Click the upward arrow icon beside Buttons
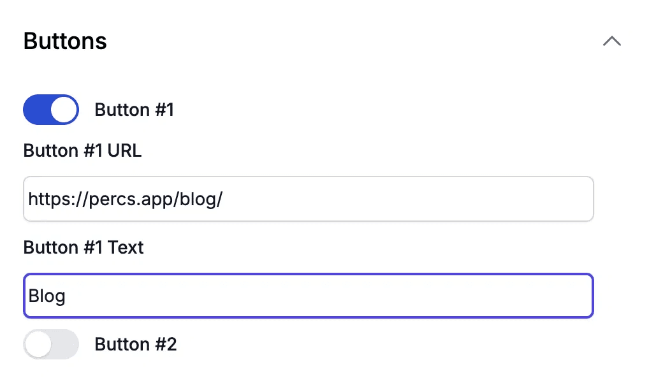The image size is (649, 390). [612, 41]
